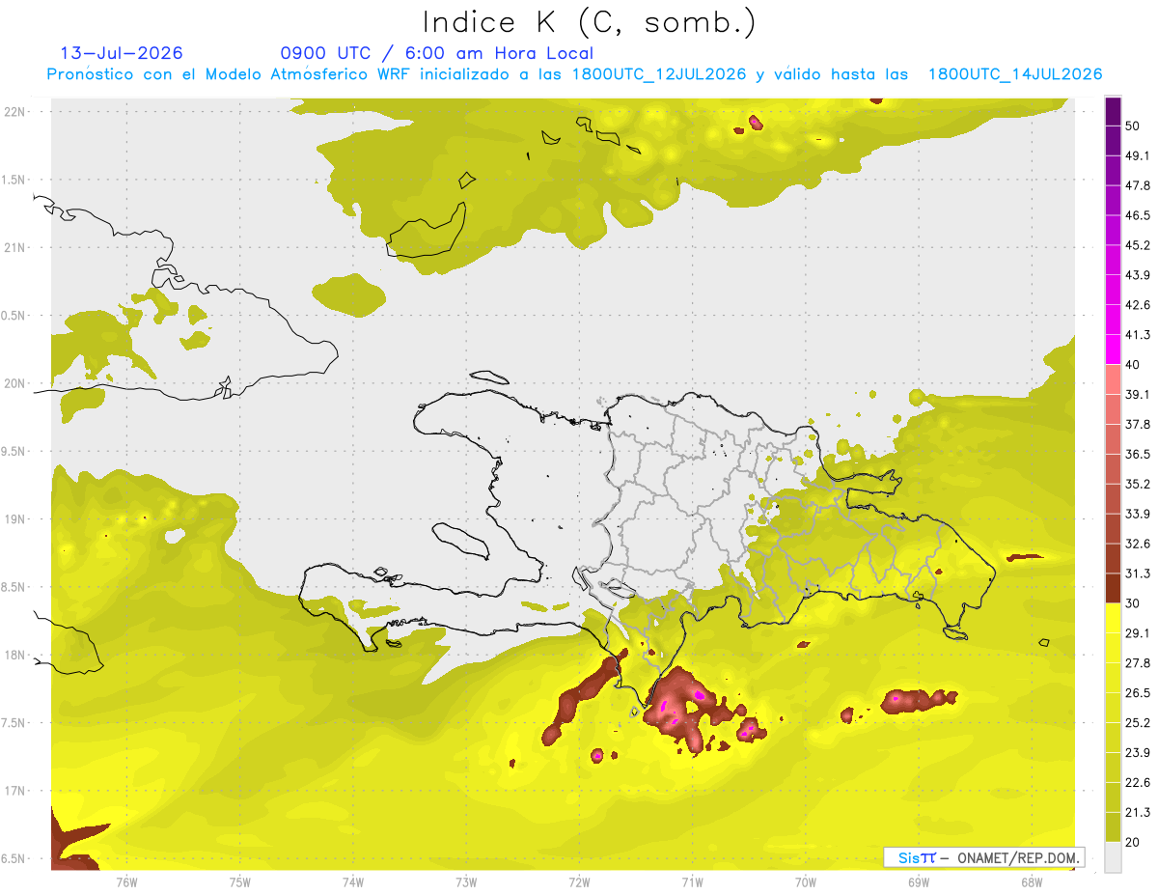The width and height of the screenshot is (1158, 895).
Task: Click latitude axis label "19N"
Action: (x=16, y=519)
